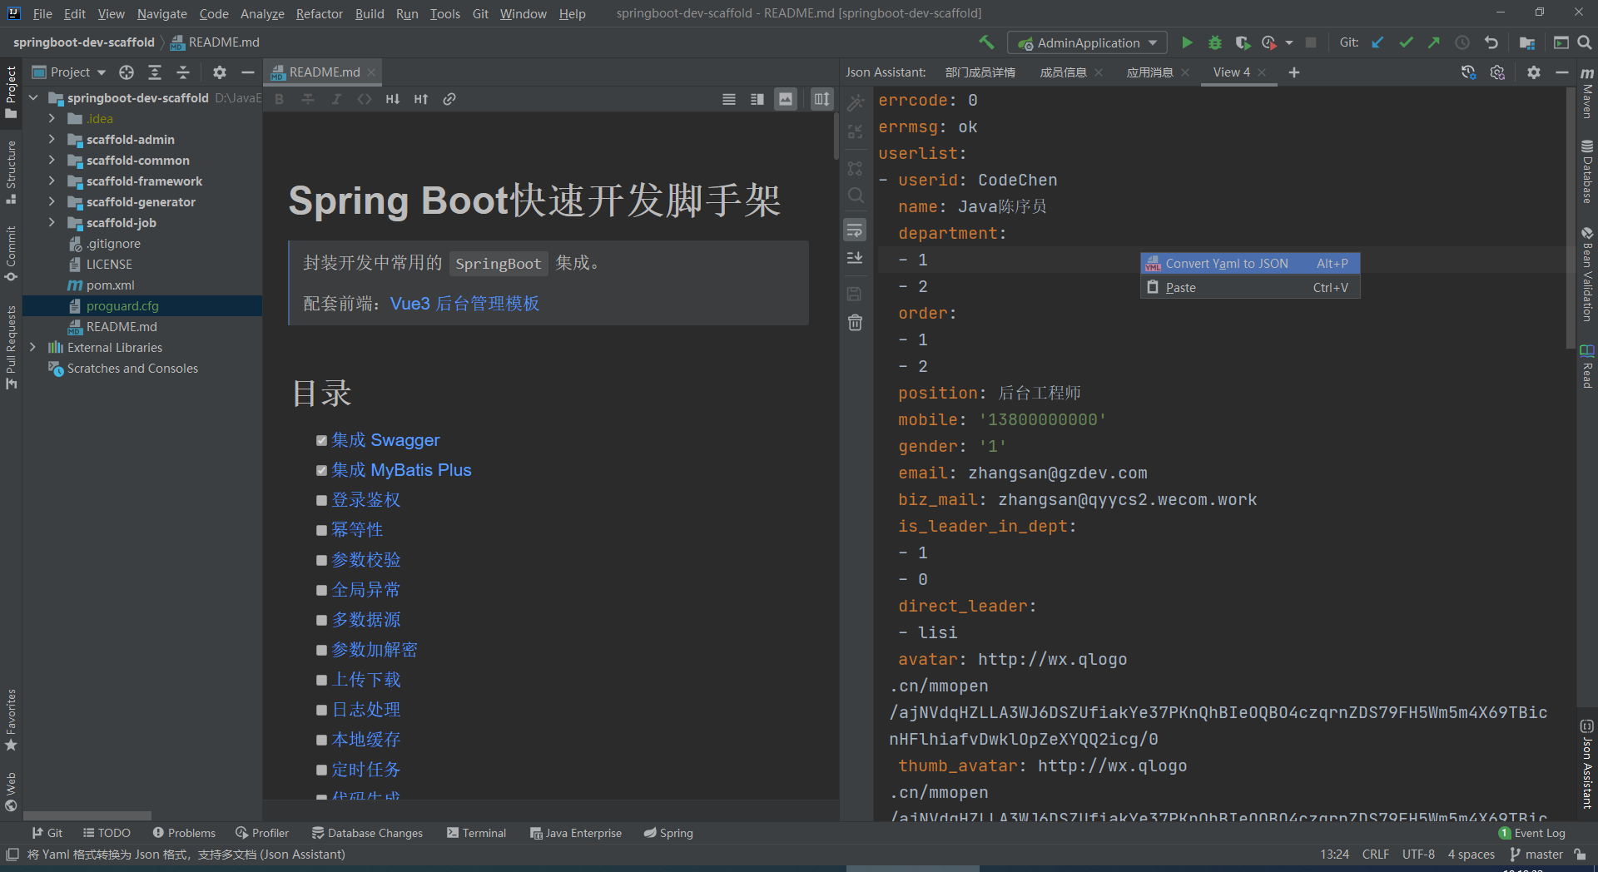Click the insert link icon in Markdown toolbar
This screenshot has width=1598, height=872.
pos(449,99)
